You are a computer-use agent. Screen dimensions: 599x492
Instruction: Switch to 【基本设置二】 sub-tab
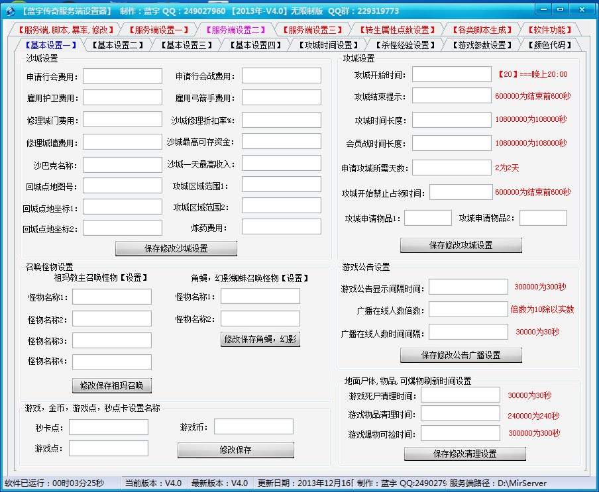[117, 45]
